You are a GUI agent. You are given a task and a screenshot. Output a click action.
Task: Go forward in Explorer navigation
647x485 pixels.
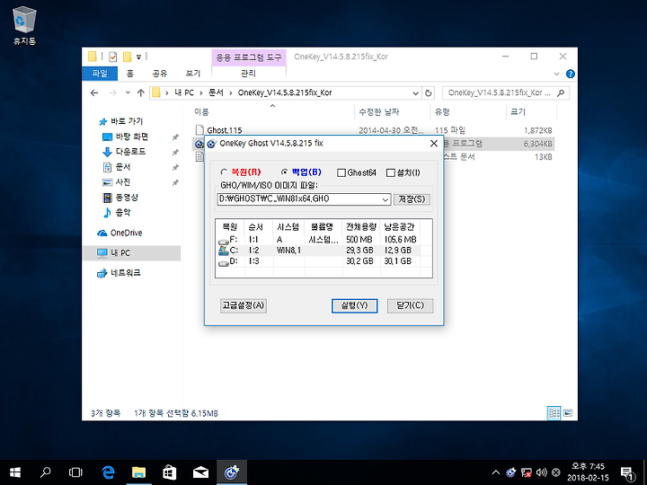(112, 93)
